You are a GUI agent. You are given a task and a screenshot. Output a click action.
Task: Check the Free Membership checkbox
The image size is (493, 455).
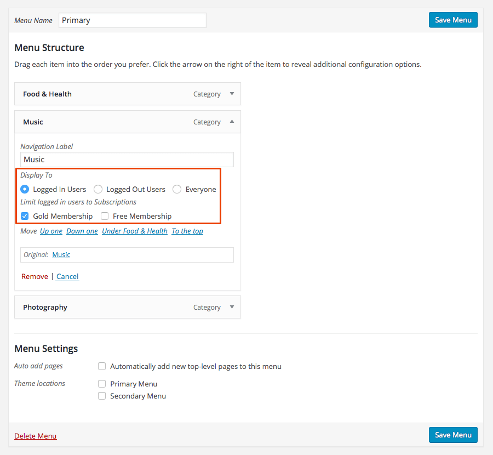click(x=105, y=216)
